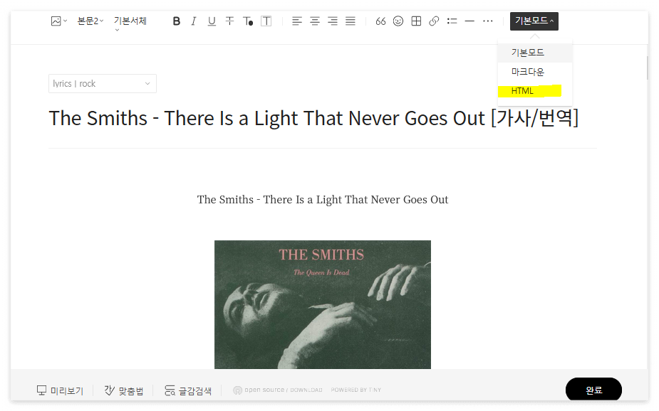Center align the text
The width and height of the screenshot is (659, 411).
tap(315, 21)
